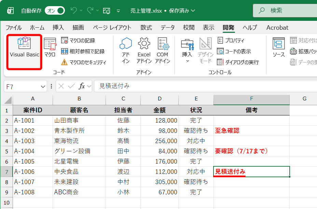Switch to the Acrobat tab
Screen dimensions: 317x209
click(277, 27)
